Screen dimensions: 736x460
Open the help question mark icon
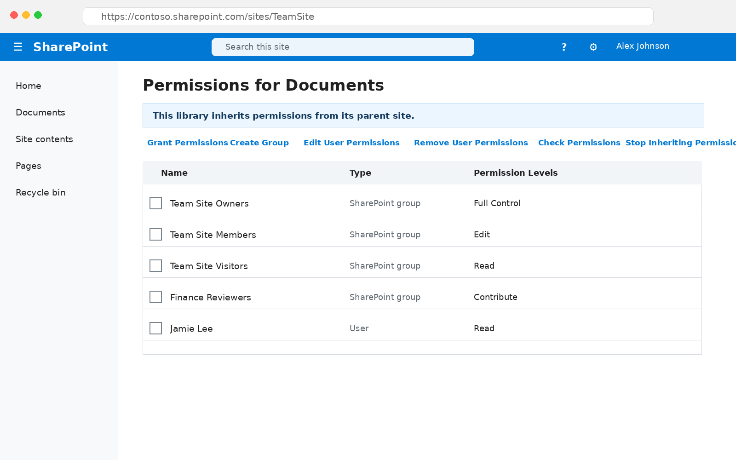coord(564,47)
